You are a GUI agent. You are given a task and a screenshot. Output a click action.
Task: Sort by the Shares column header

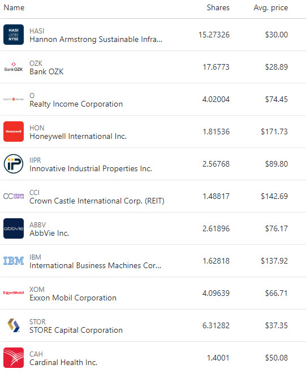click(218, 7)
